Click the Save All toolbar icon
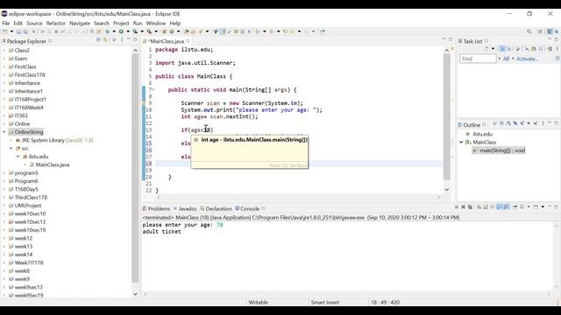This screenshot has width=561, height=315. [25, 31]
